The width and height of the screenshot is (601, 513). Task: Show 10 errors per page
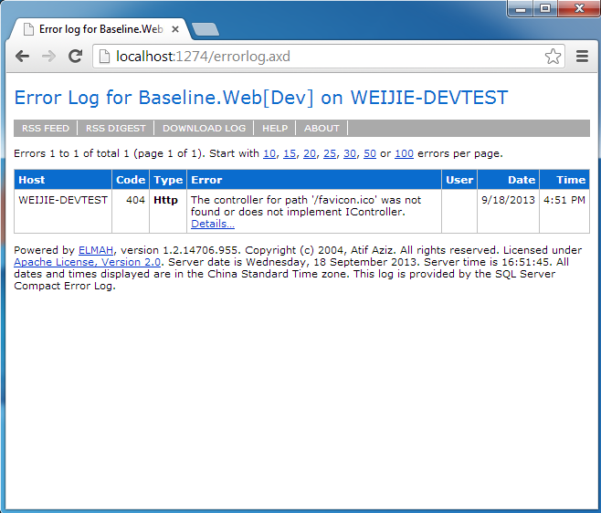[269, 153]
